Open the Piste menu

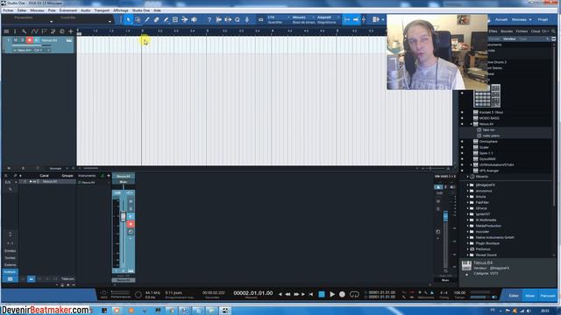52,10
